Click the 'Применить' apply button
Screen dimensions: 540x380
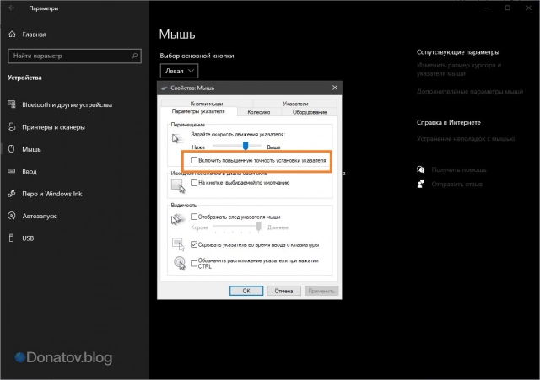coord(321,291)
